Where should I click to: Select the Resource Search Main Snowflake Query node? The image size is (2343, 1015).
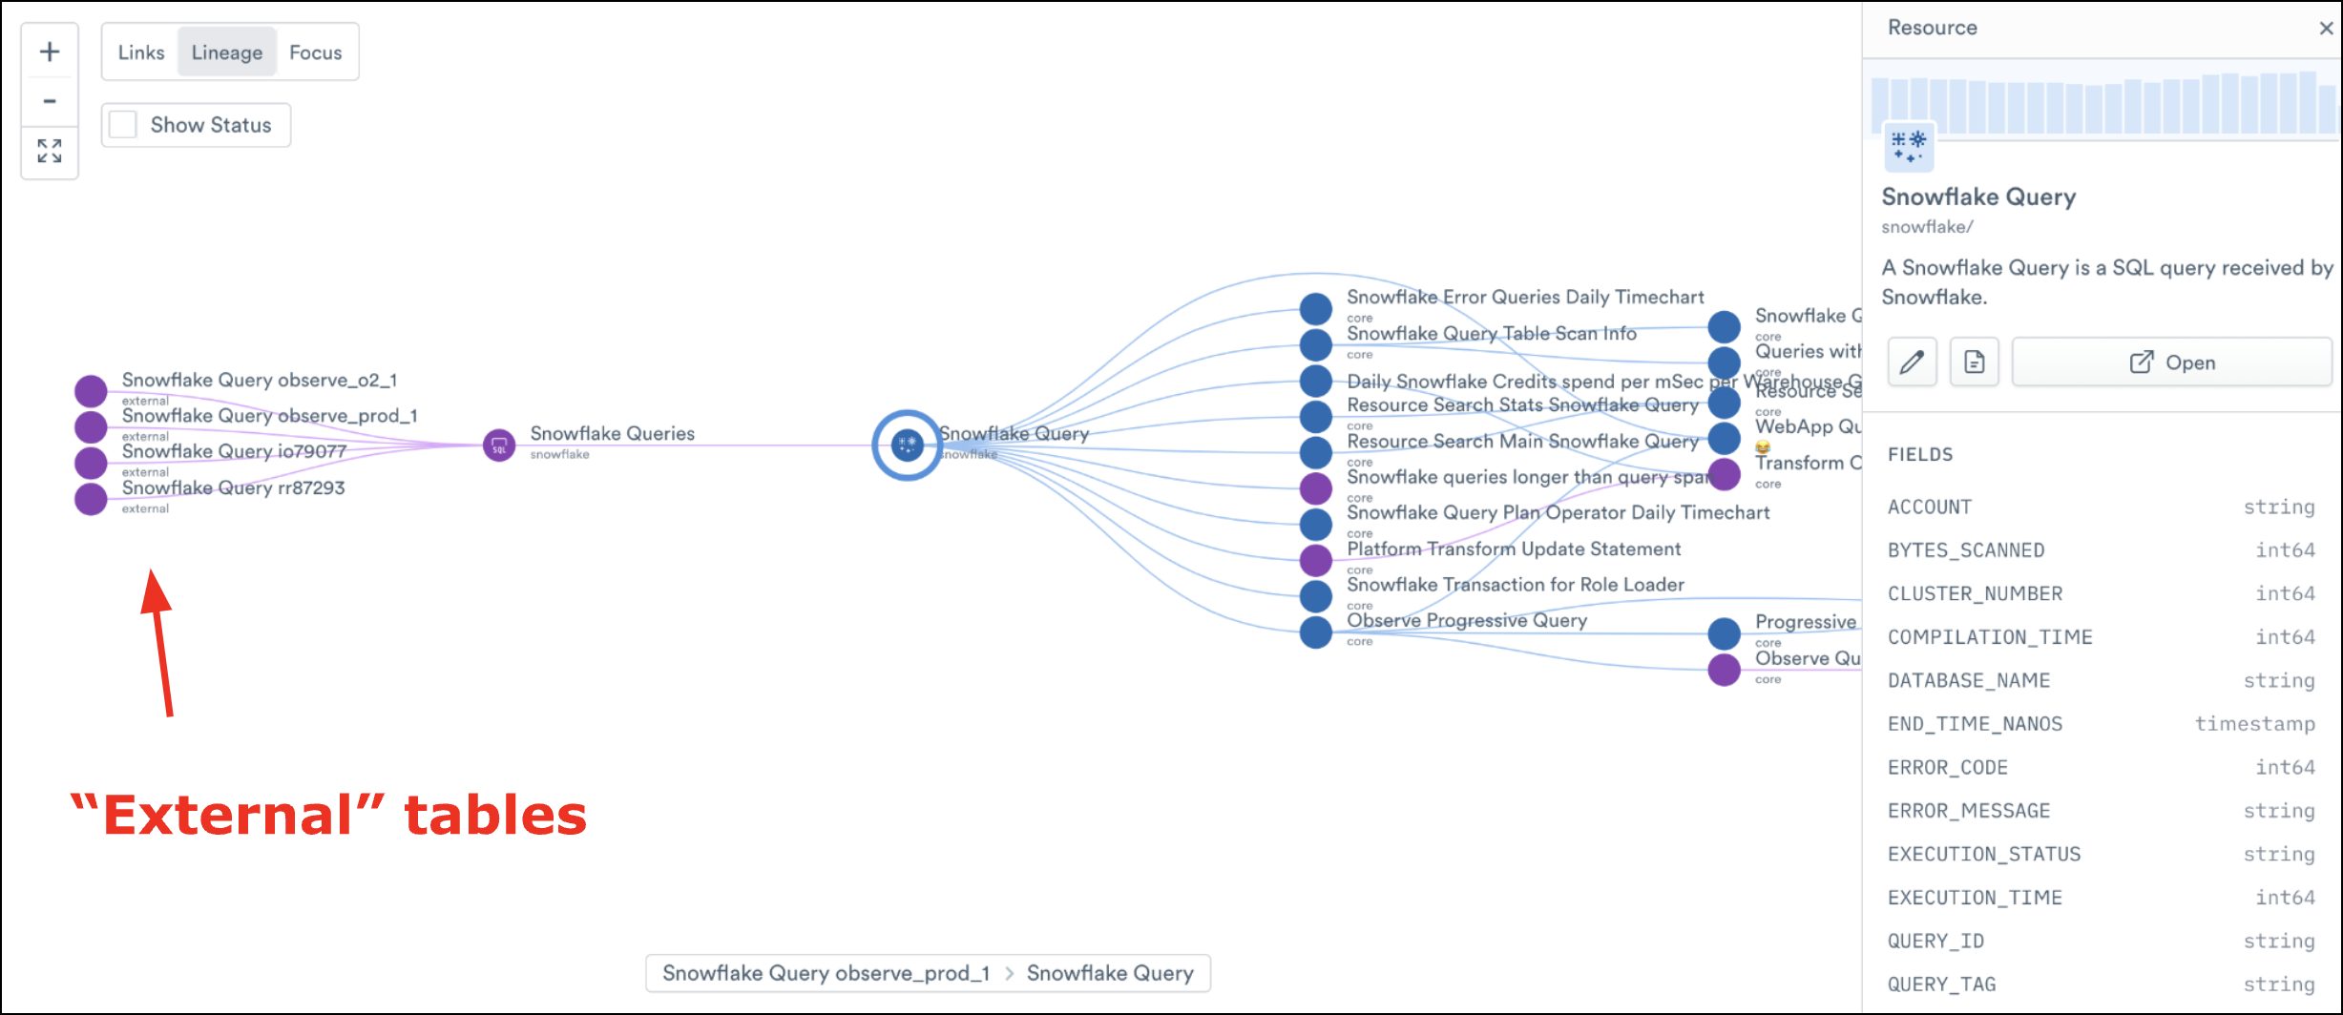coord(1316,452)
